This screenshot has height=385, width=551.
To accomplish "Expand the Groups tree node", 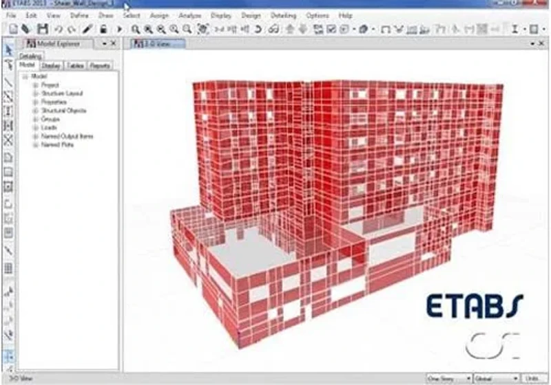I will click(35, 119).
